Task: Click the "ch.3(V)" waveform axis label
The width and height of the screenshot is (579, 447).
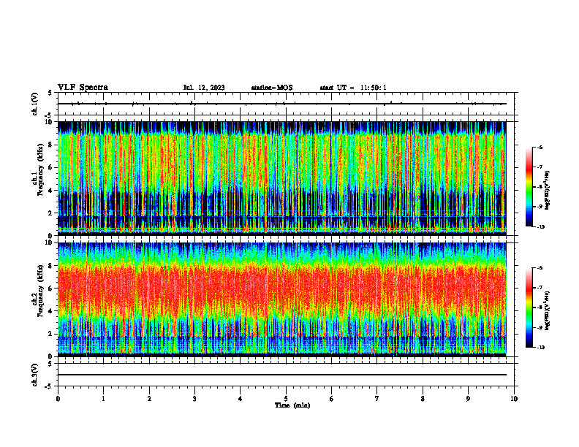Action: click(x=34, y=375)
